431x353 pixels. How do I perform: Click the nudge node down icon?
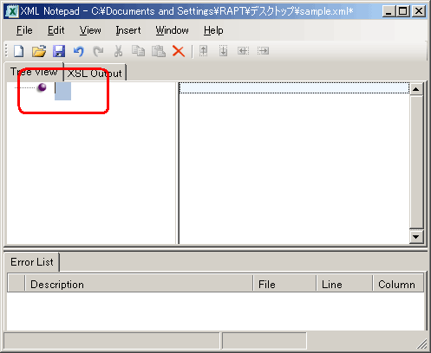click(223, 51)
